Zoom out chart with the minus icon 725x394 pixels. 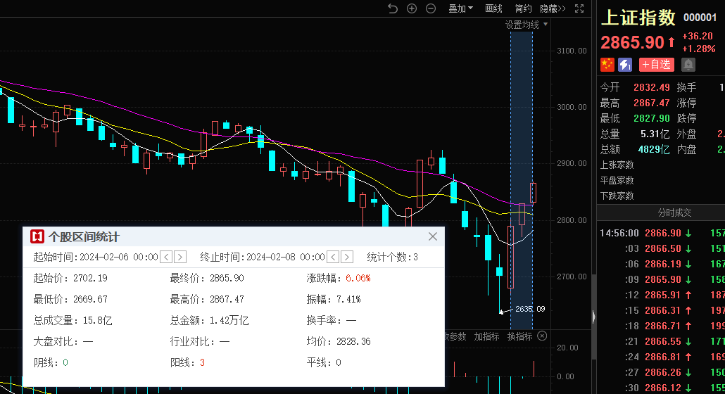point(431,8)
